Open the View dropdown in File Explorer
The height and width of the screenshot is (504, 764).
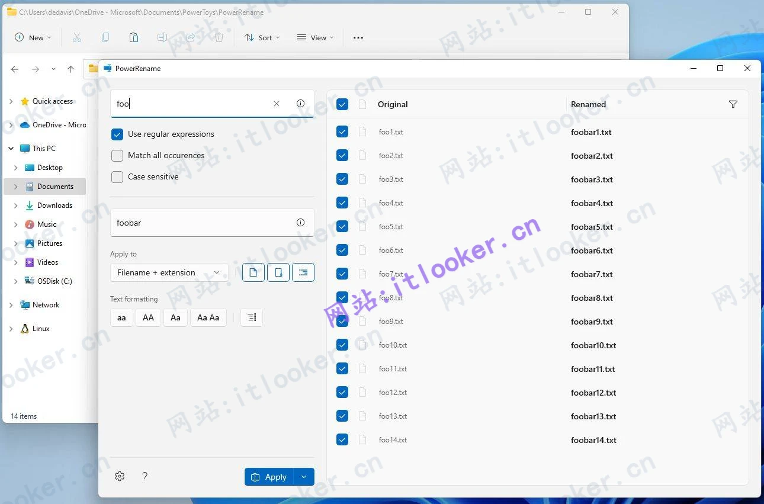click(x=315, y=37)
